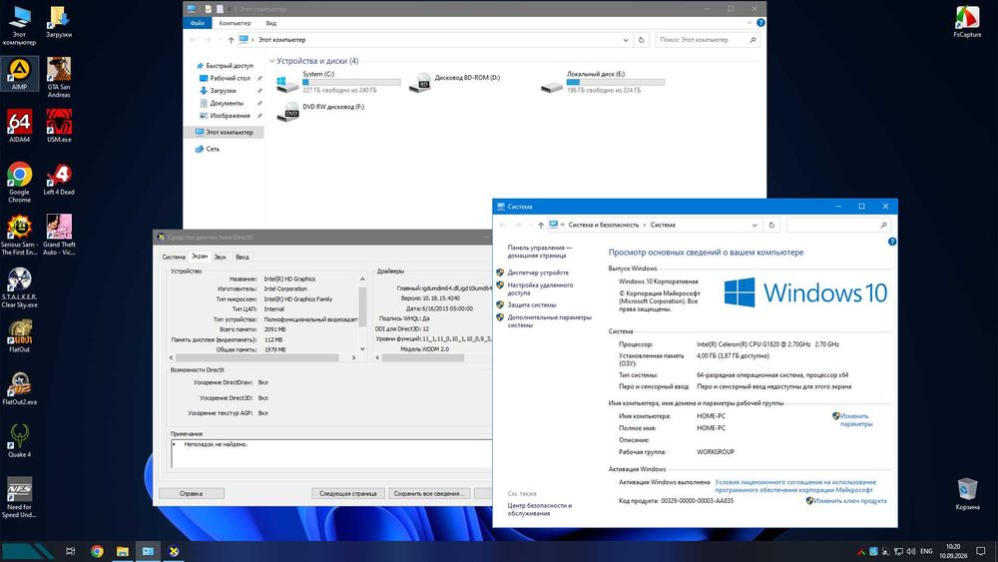Open Need for Speed Underground icon

[x=20, y=498]
